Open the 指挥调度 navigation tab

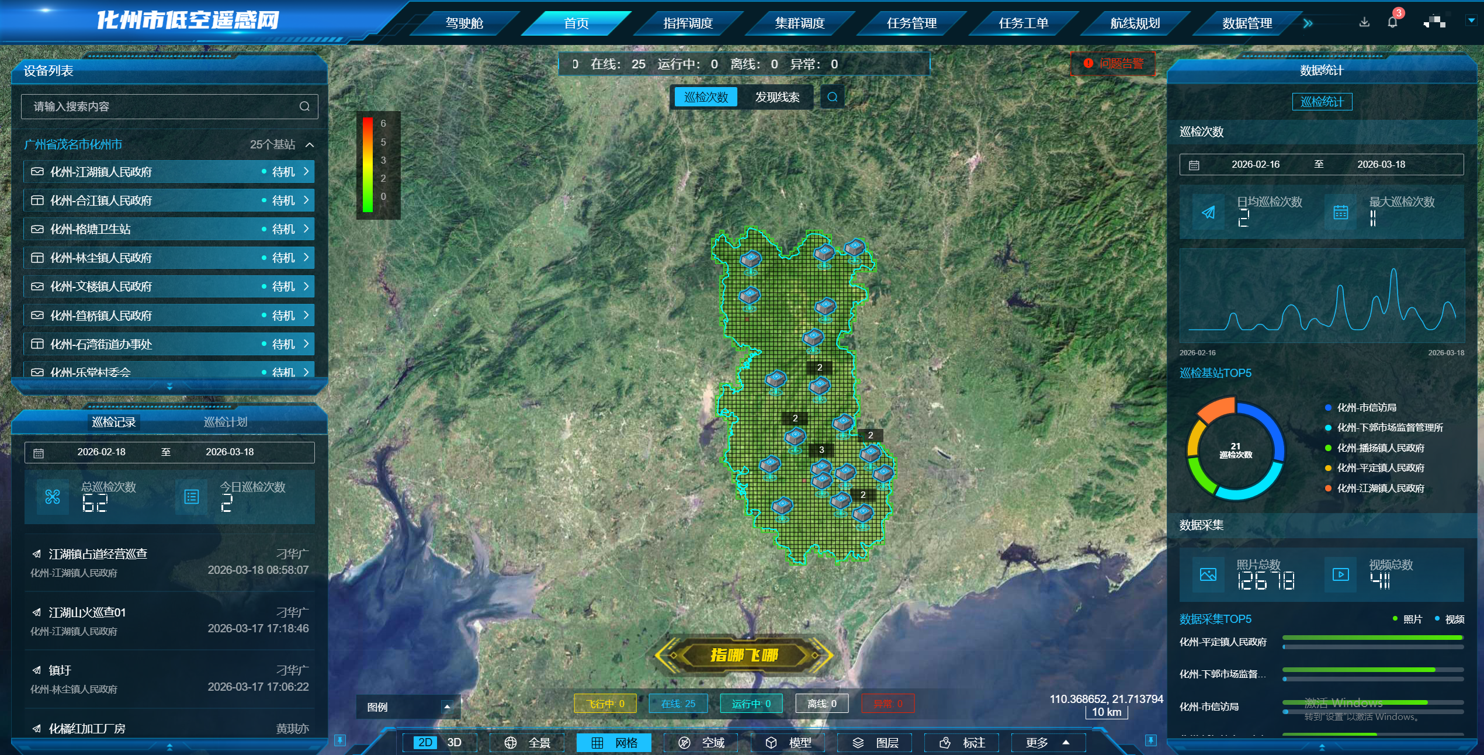click(688, 23)
